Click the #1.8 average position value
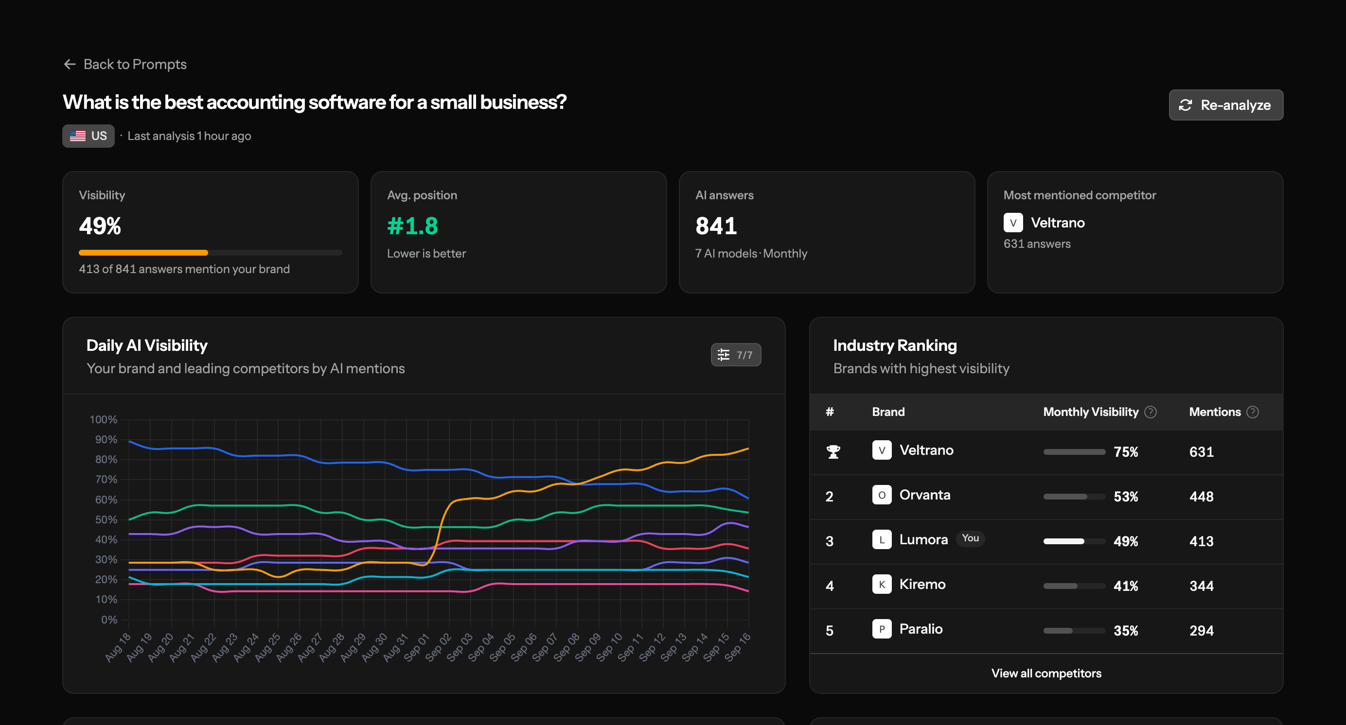 pos(412,226)
